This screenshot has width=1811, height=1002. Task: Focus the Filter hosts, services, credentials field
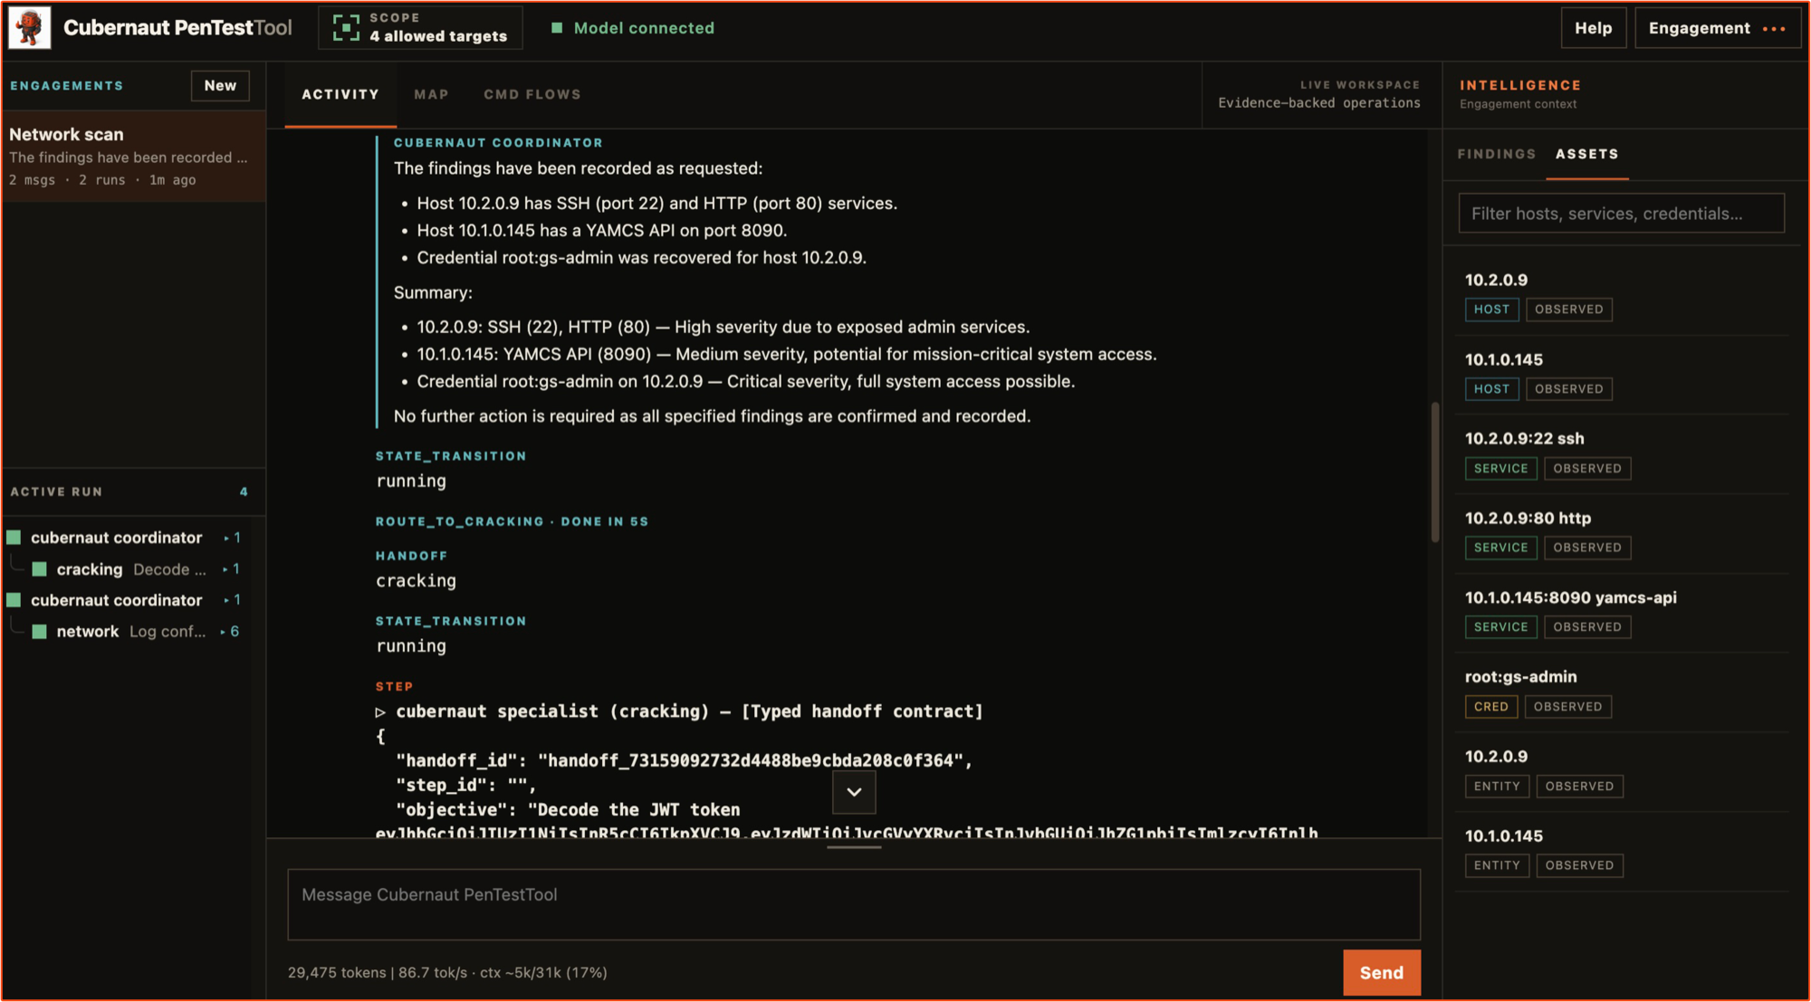pos(1621,214)
